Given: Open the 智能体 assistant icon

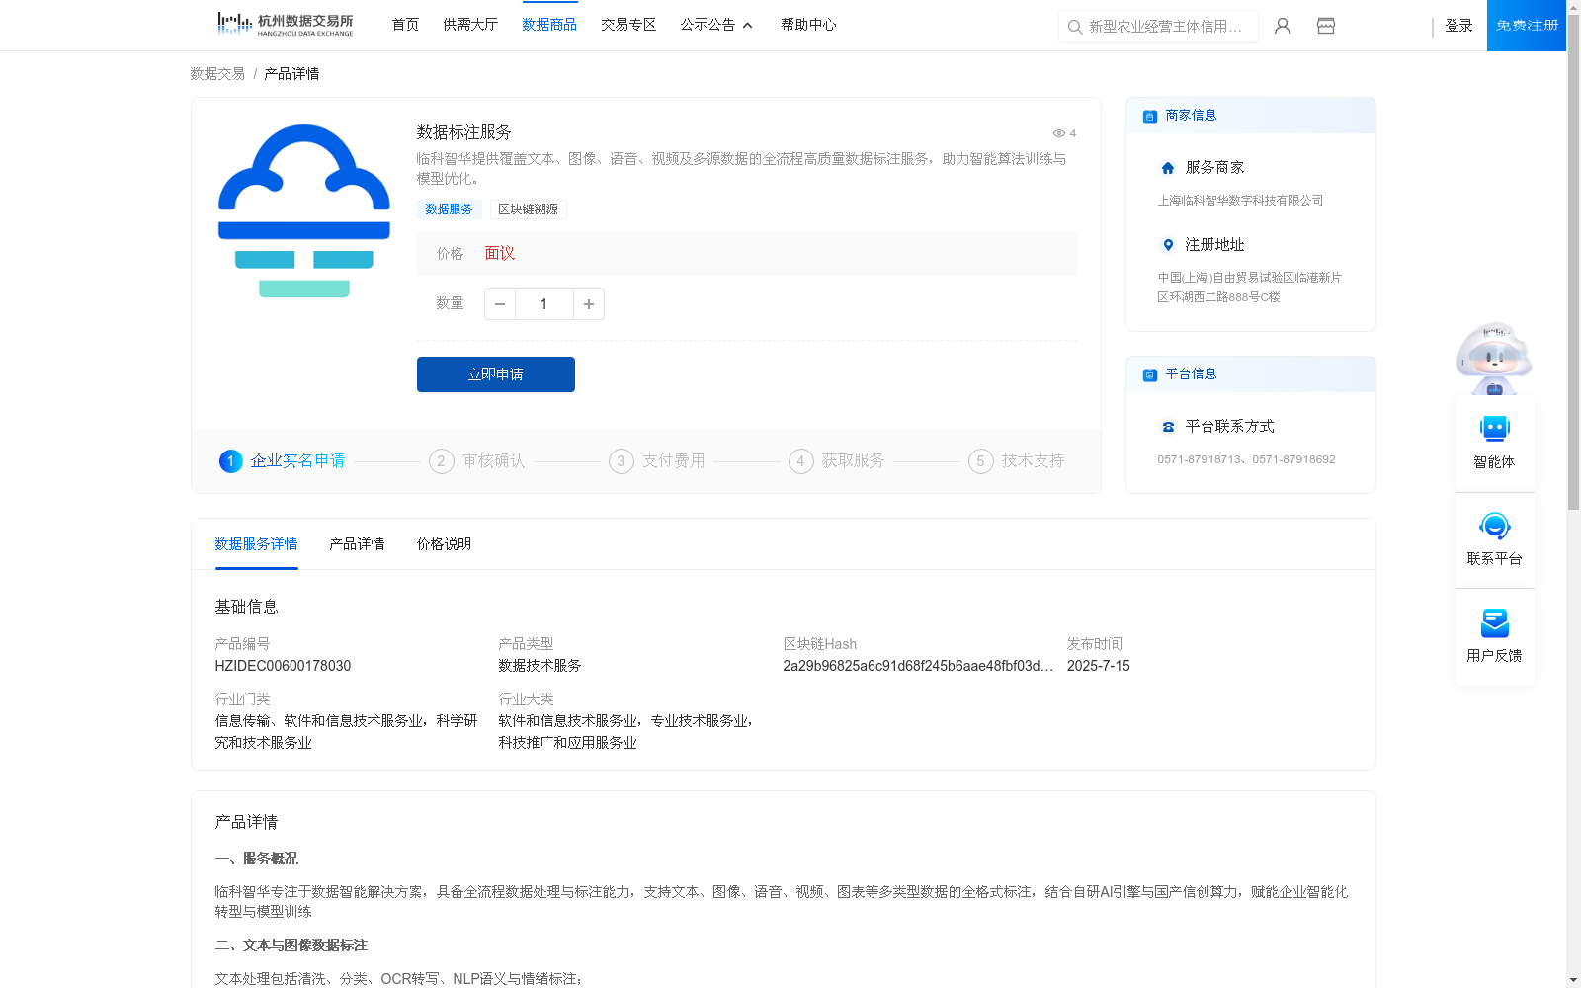Looking at the screenshot, I should tap(1495, 429).
